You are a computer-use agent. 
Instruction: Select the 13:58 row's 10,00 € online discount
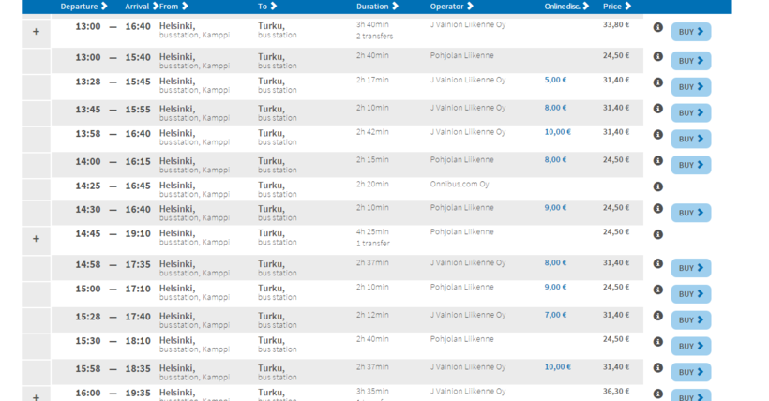[x=557, y=132]
